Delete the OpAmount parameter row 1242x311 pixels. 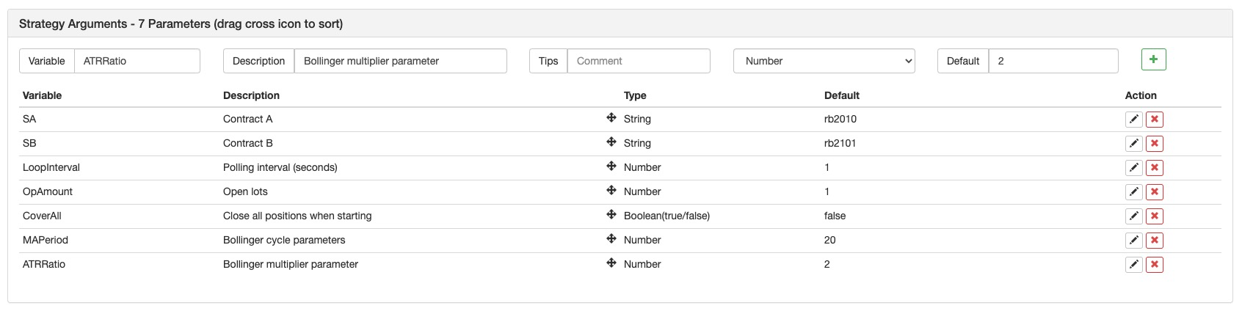(1154, 191)
